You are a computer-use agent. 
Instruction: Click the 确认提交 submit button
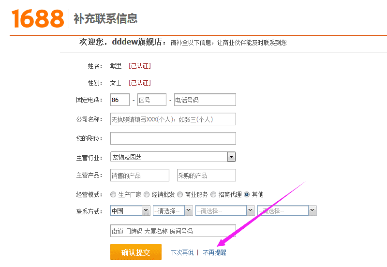pyautogui.click(x=136, y=252)
